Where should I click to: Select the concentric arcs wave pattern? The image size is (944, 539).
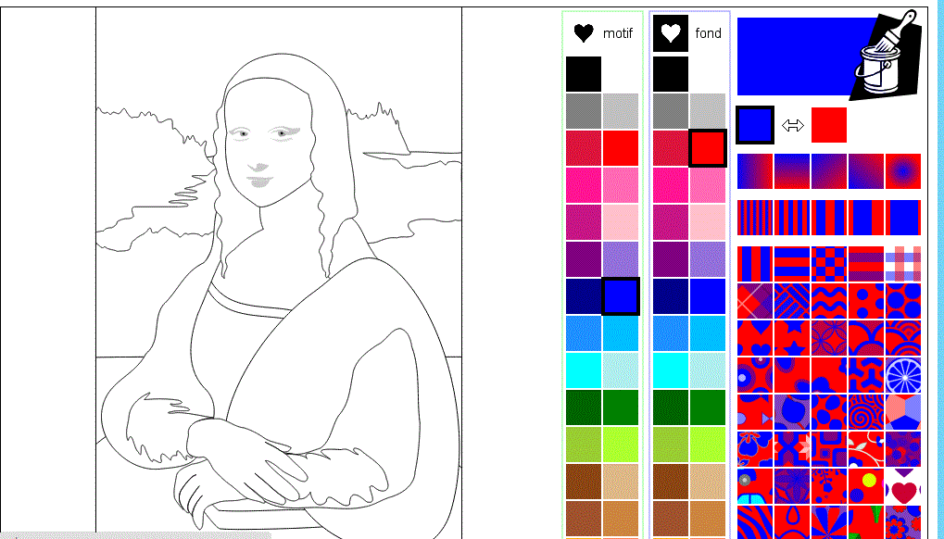(903, 338)
